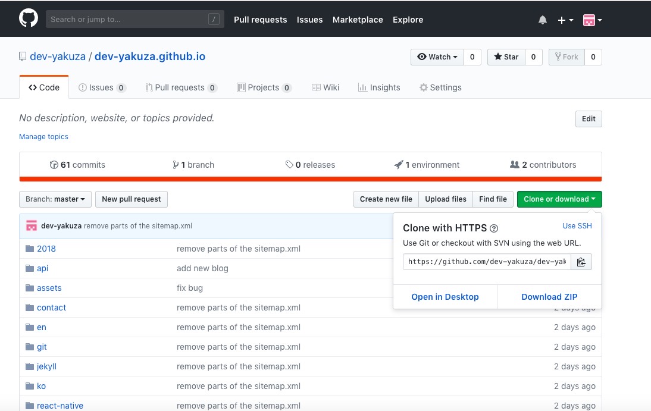View the 1 branch list
The height and width of the screenshot is (411, 651).
pos(193,165)
